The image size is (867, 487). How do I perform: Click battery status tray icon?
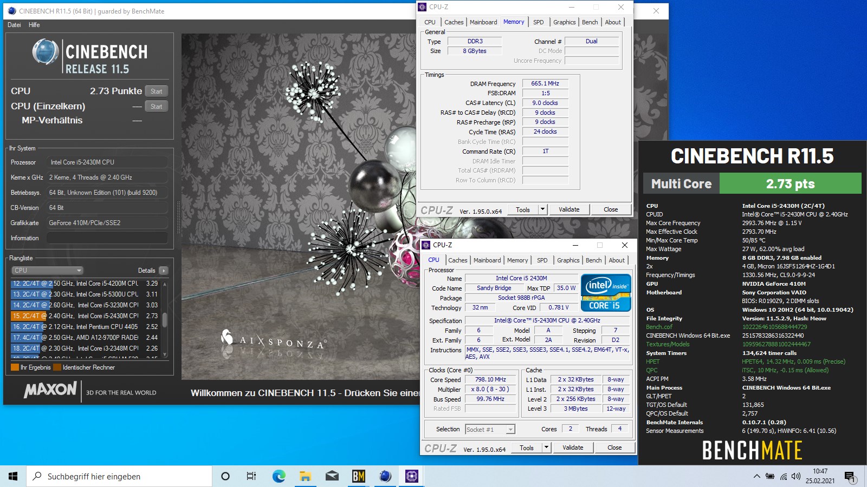pos(770,476)
